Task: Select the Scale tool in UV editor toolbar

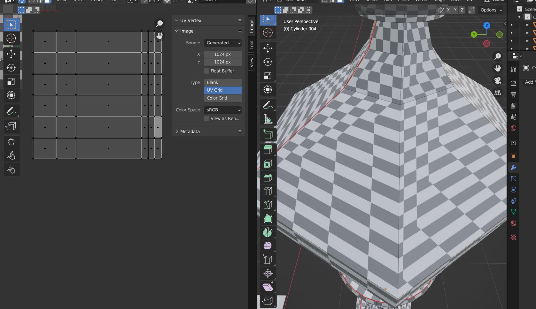Action: (11, 81)
